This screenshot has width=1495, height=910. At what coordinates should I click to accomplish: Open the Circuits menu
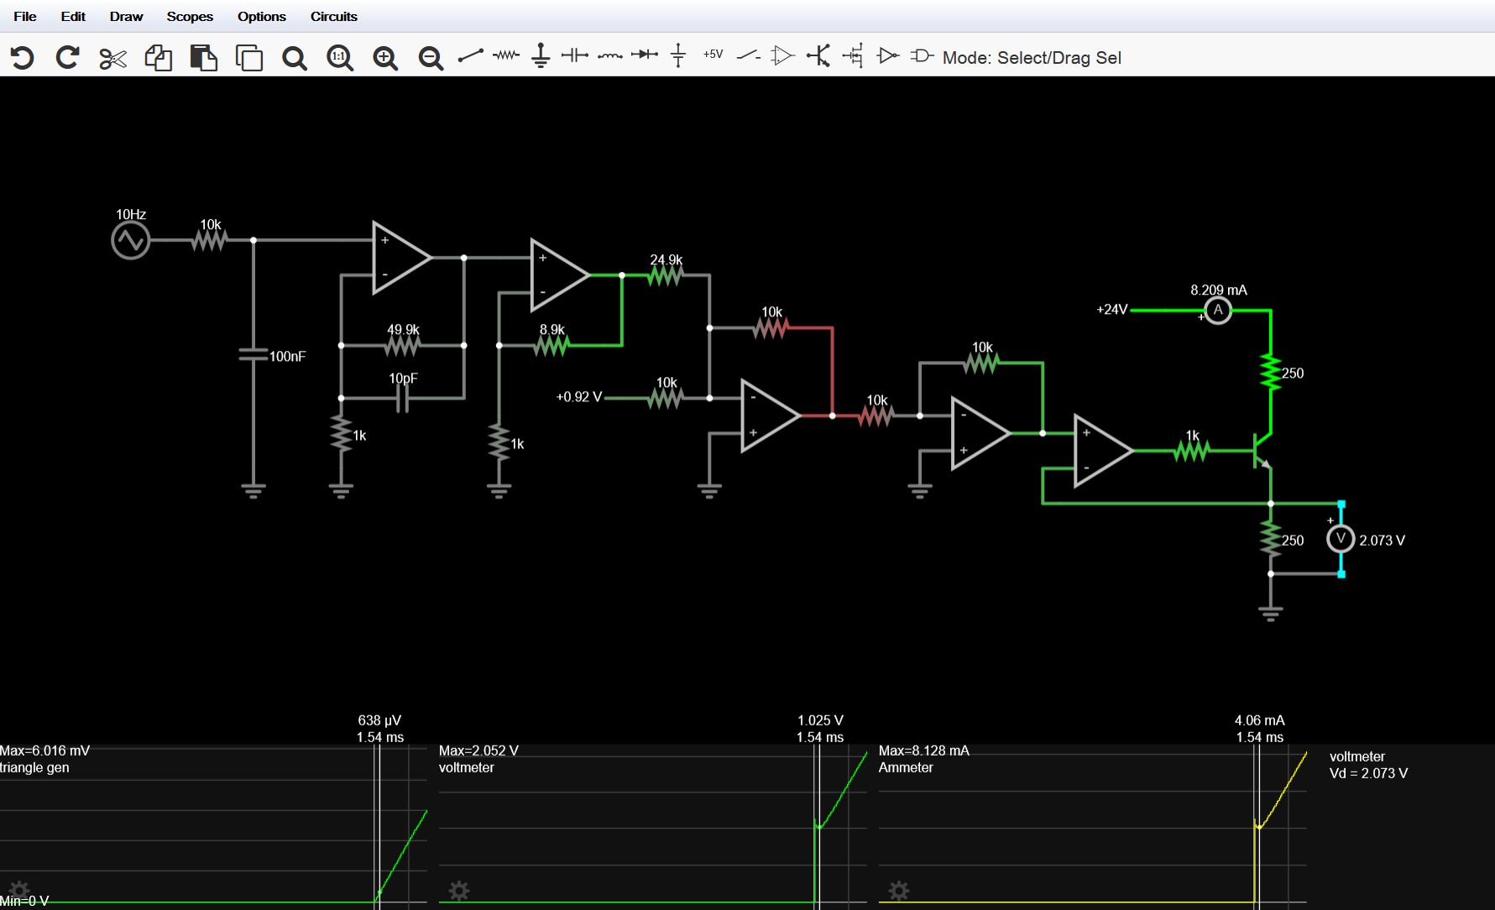click(333, 16)
